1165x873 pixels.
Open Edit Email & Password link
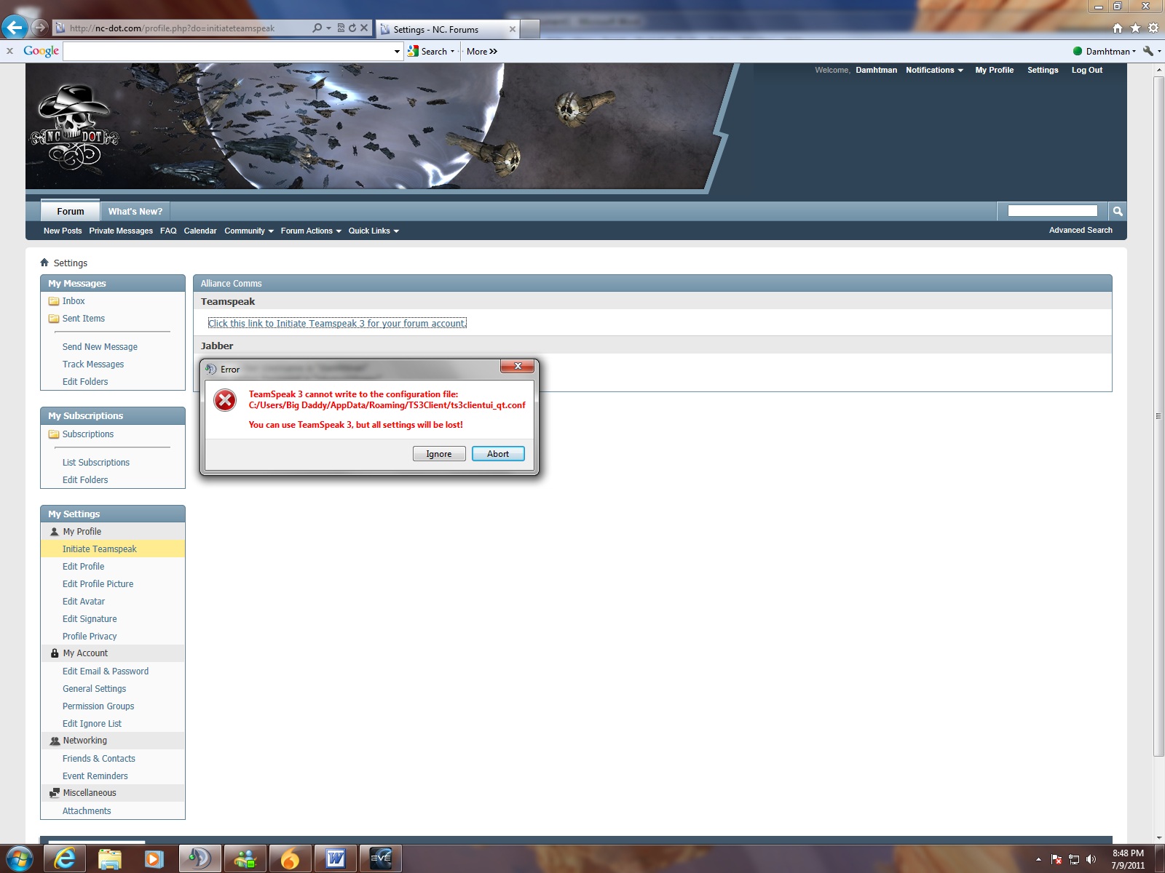[x=106, y=671]
